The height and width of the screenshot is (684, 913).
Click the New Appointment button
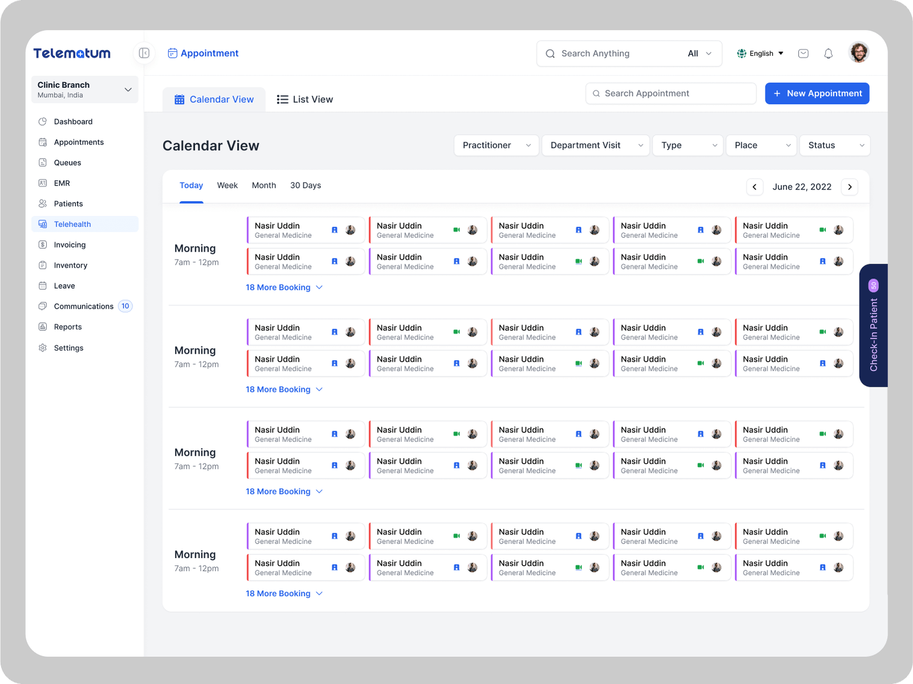[x=817, y=94]
